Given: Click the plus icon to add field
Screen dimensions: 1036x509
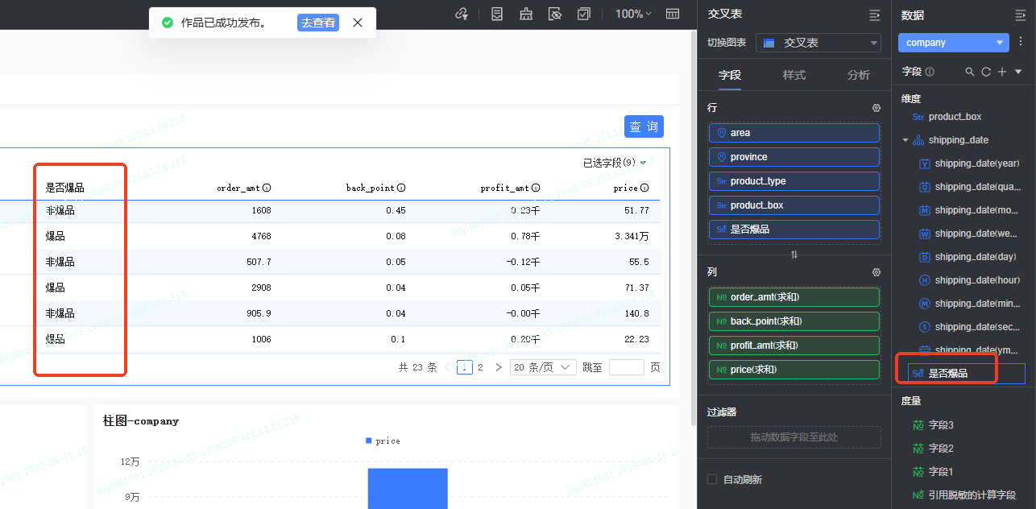Looking at the screenshot, I should pos(1002,72).
